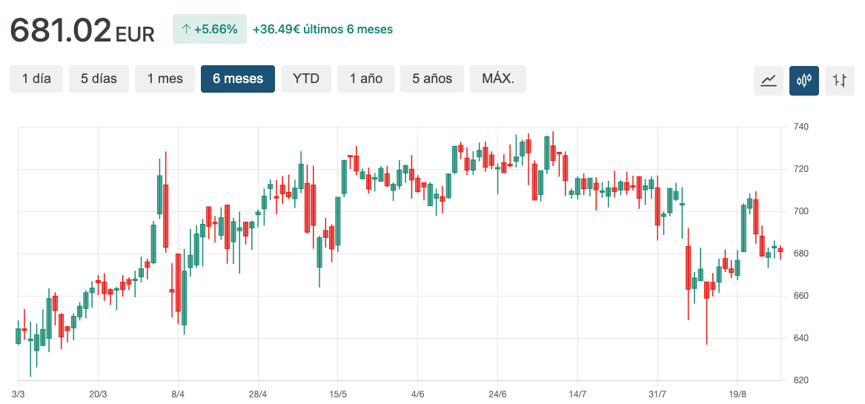Click the 15/5 date on the x-axis
865x404 pixels.
click(338, 394)
